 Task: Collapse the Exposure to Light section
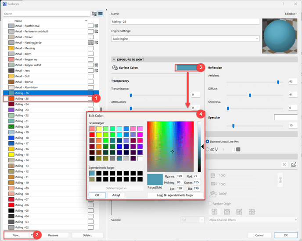(x=114, y=59)
